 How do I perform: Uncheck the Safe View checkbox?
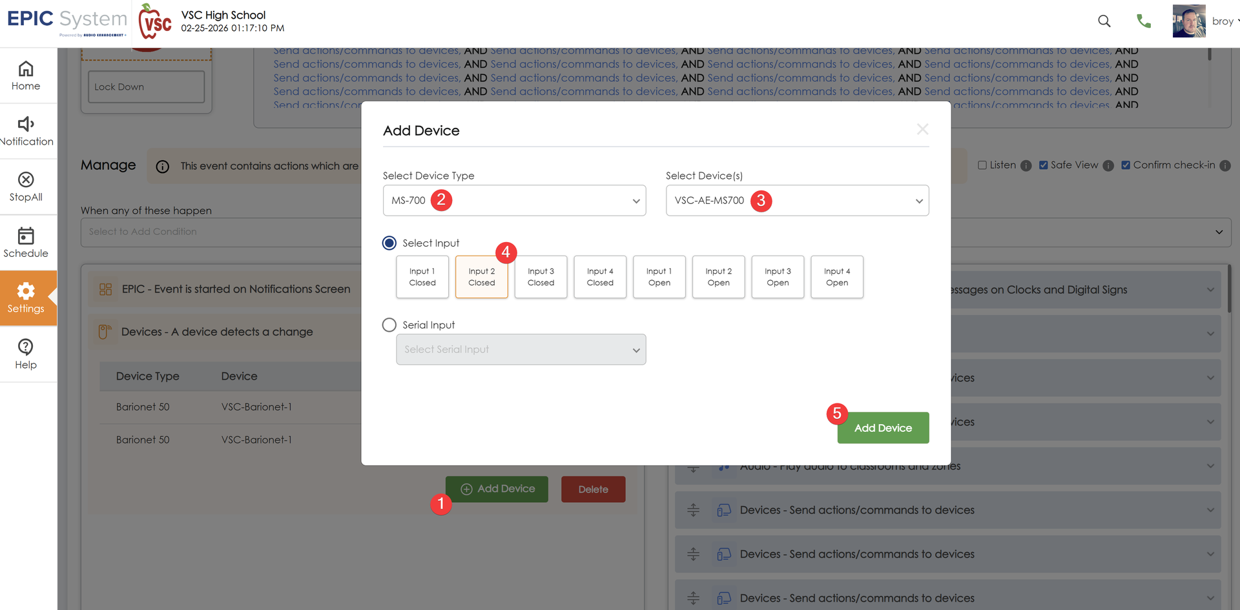1043,165
